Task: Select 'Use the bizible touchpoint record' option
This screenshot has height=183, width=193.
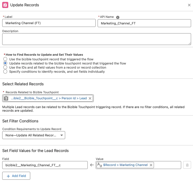Action: click(5, 59)
